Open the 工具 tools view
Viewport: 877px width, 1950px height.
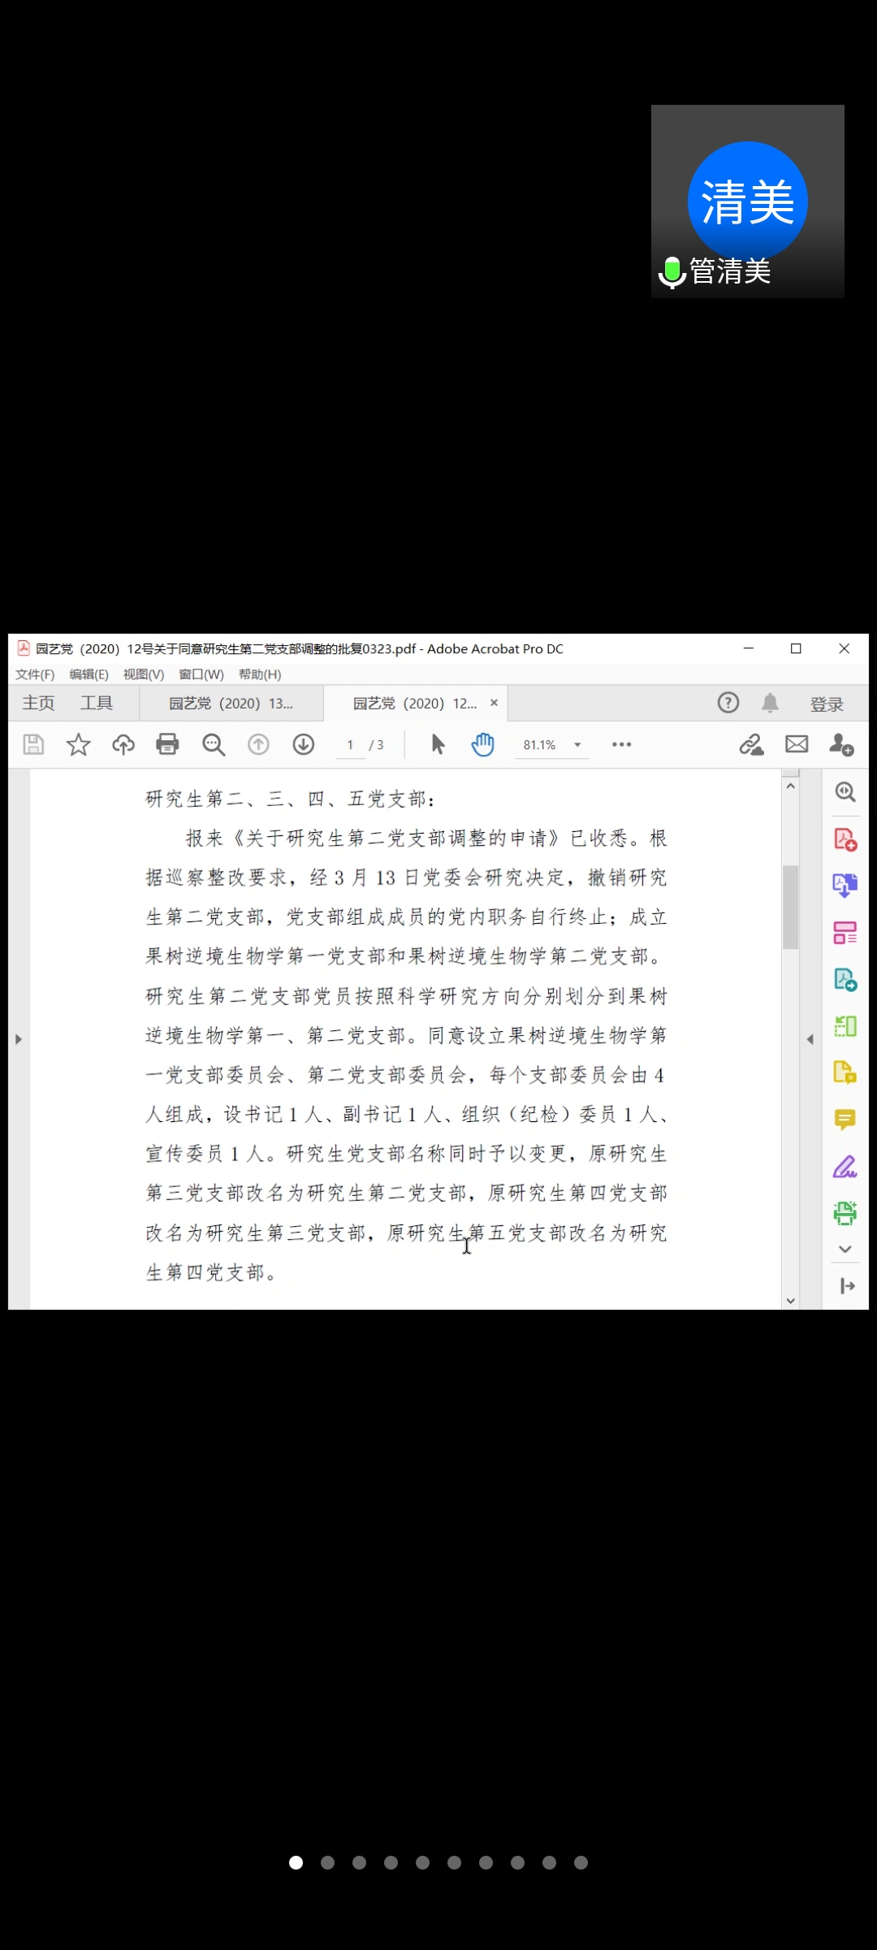(x=96, y=704)
